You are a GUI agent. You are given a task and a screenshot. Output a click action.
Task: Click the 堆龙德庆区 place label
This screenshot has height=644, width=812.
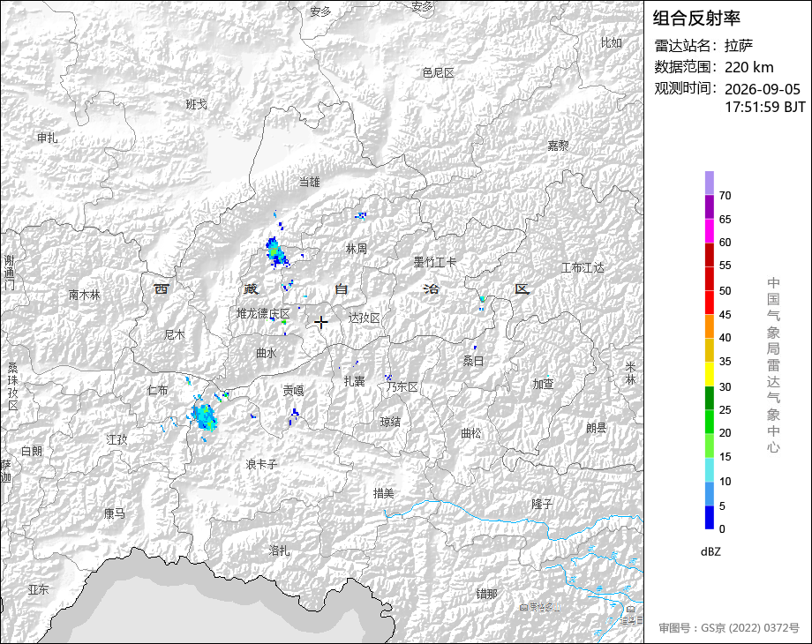pos(263,314)
